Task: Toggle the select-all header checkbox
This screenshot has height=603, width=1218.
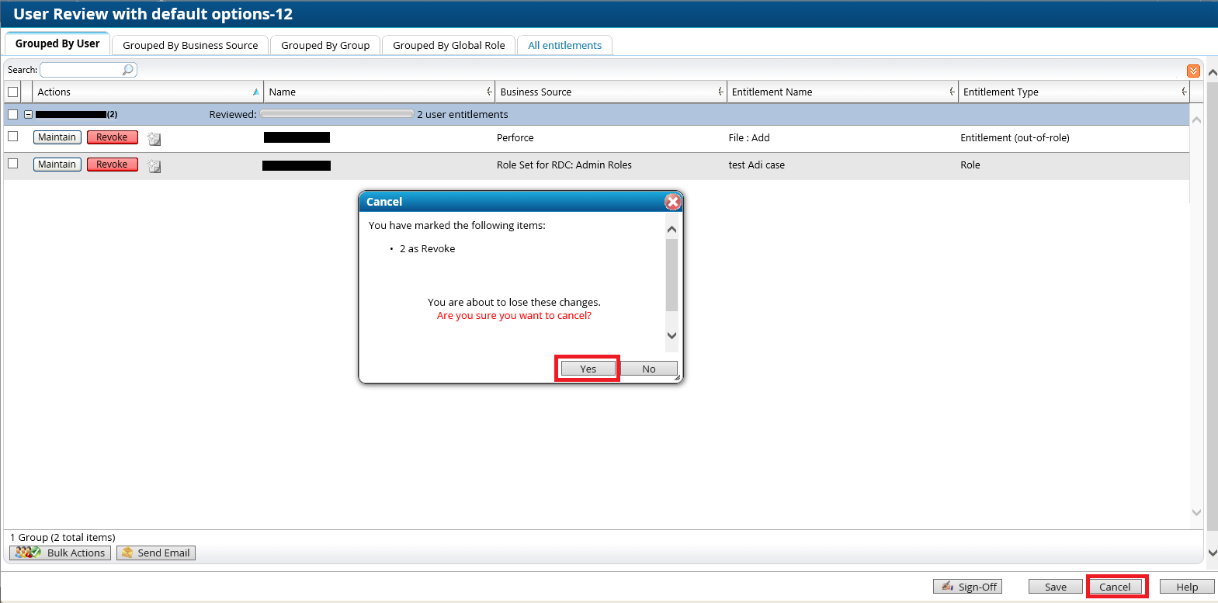Action: (x=13, y=92)
